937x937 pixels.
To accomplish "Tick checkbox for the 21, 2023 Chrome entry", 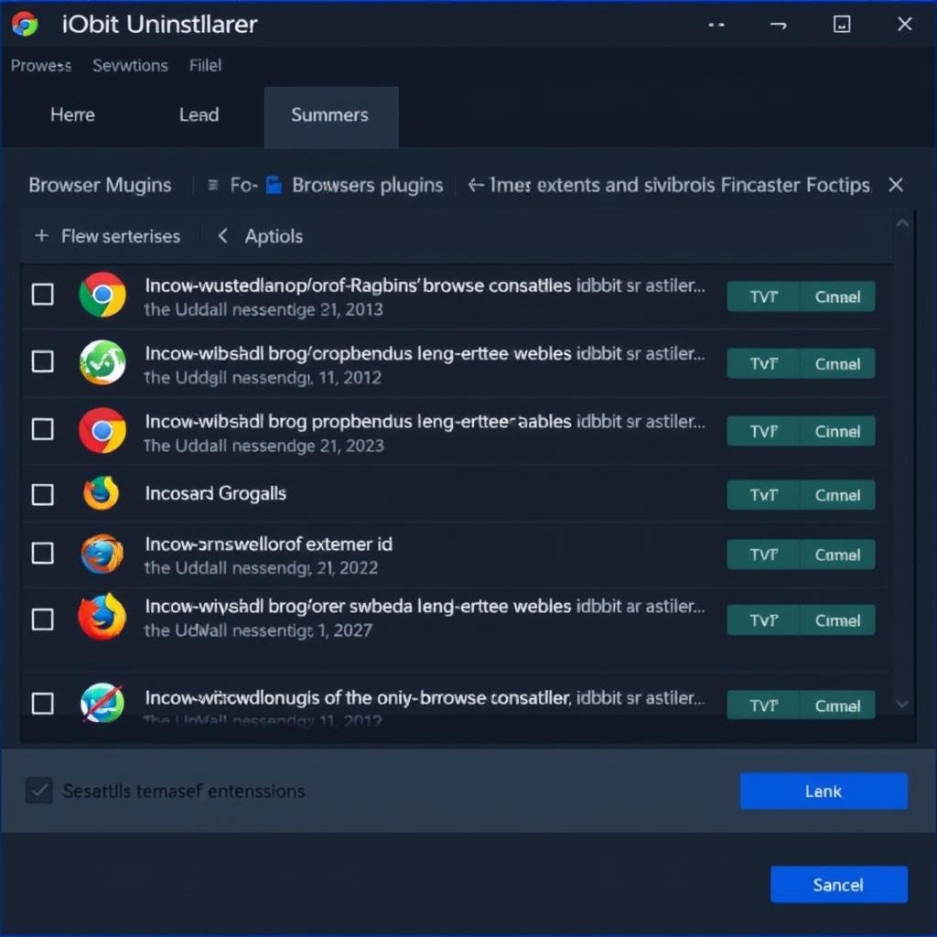I will click(x=42, y=429).
